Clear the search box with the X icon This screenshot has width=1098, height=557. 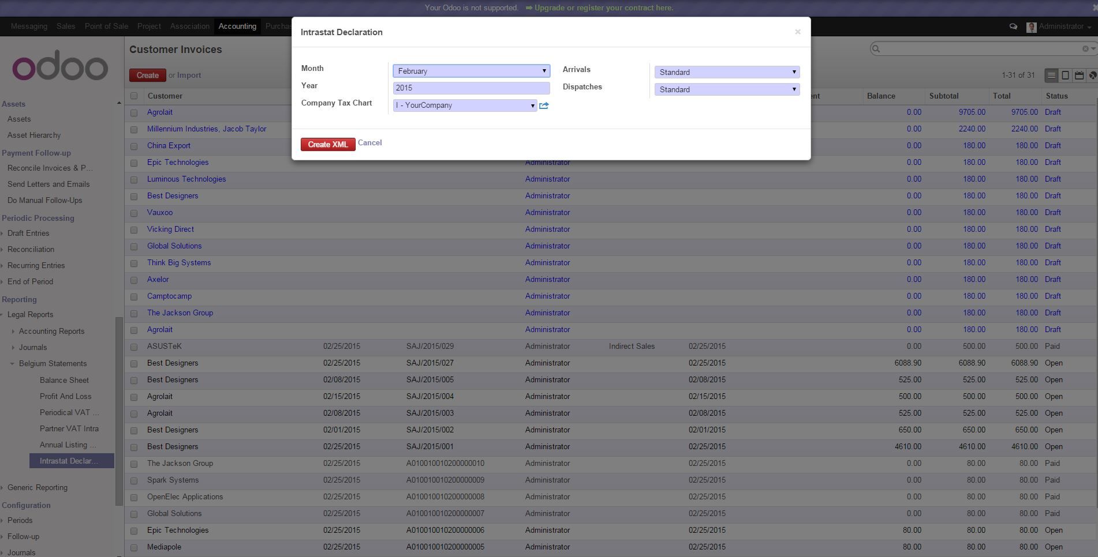pos(1085,49)
